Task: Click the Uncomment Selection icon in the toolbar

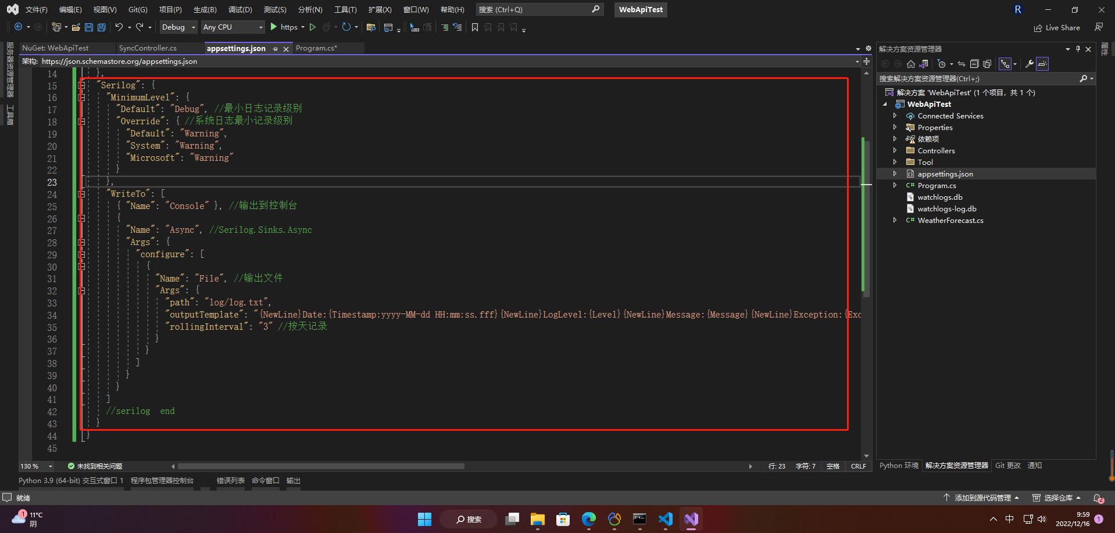Action: tap(458, 27)
